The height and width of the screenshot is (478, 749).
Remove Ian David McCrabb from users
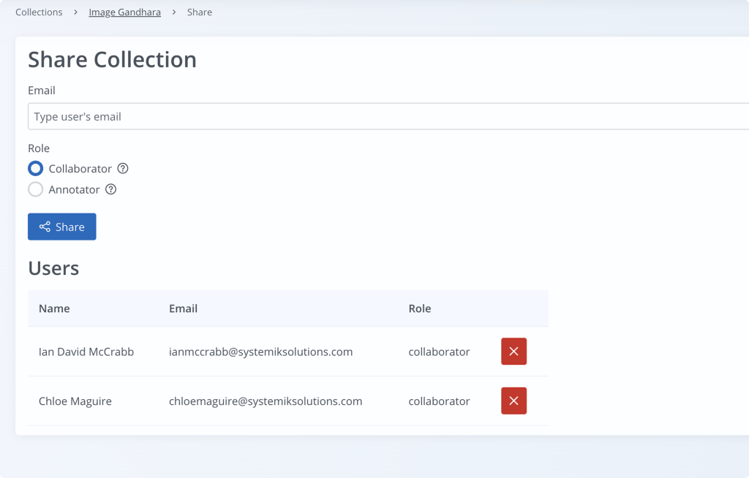(513, 352)
